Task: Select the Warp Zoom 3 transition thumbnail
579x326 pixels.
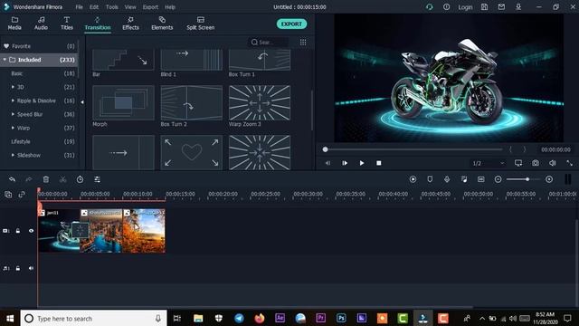Action: pyautogui.click(x=260, y=102)
